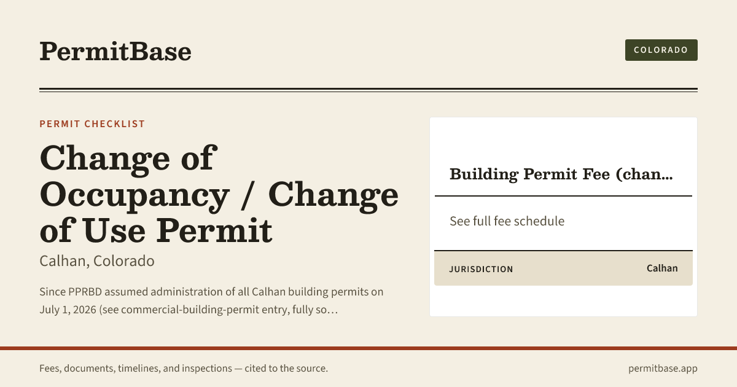
Task: Click the double rule under the header
Action: (x=368, y=90)
